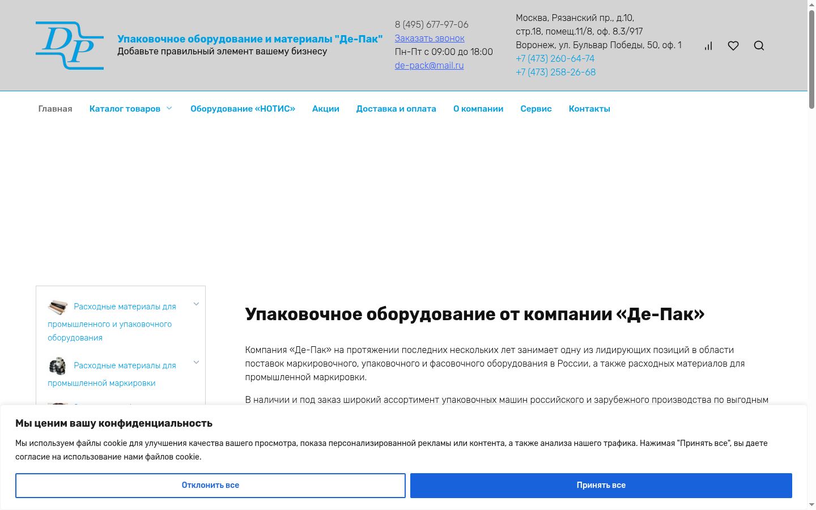
Task: Expand «Расходные материалы для промышленной маркировки»
Action: 196,363
